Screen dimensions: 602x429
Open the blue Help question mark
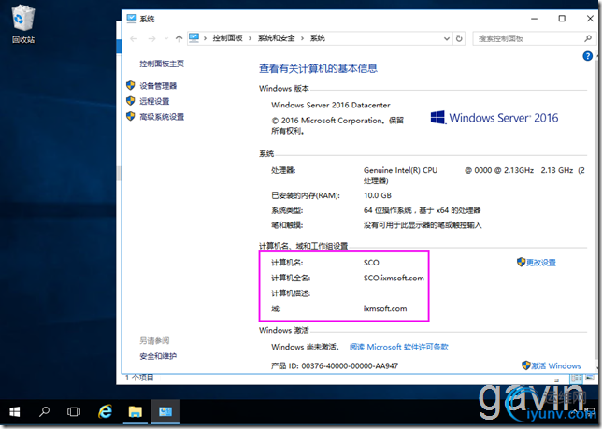point(587,56)
